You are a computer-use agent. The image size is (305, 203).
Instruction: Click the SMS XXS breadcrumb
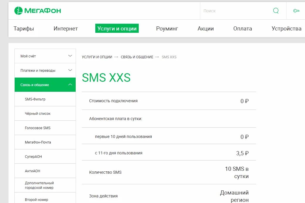(169, 57)
